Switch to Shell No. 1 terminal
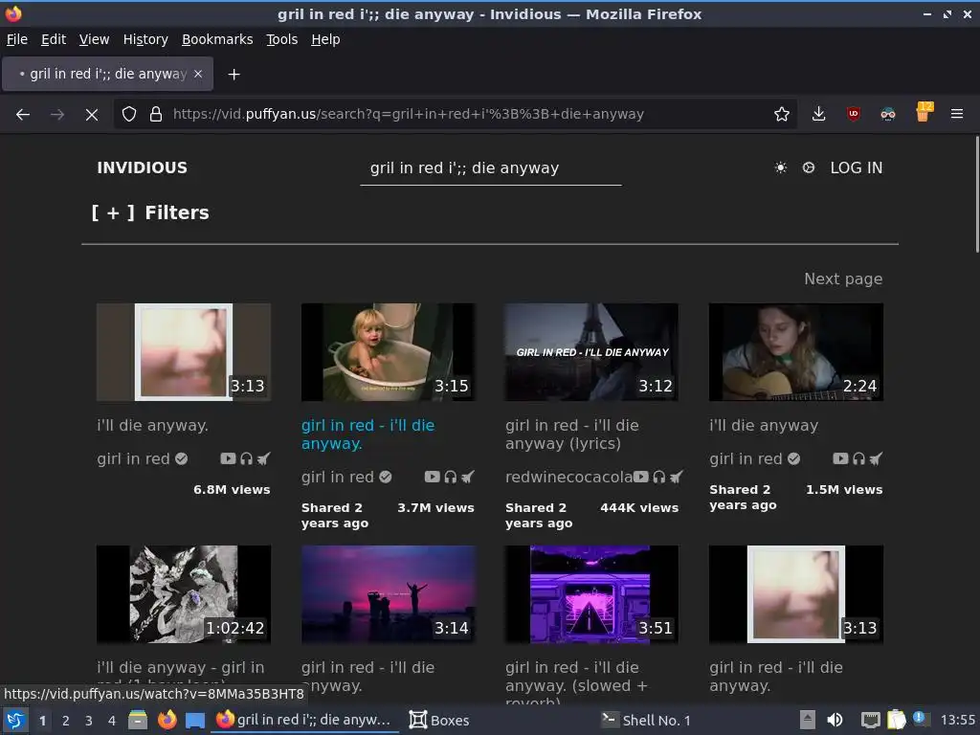The image size is (980, 735). click(646, 720)
